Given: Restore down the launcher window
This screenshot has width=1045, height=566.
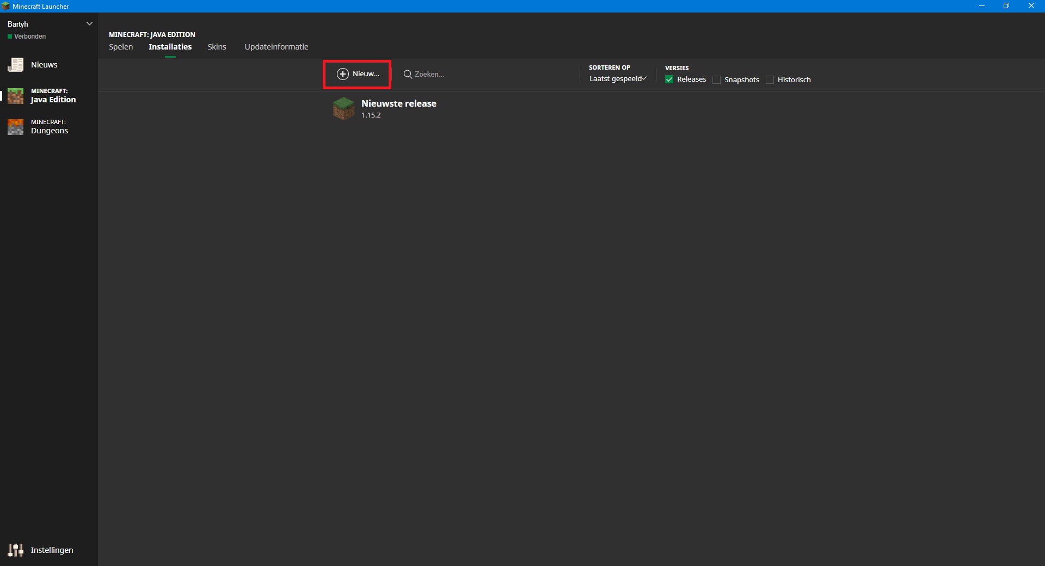Looking at the screenshot, I should tap(1006, 6).
